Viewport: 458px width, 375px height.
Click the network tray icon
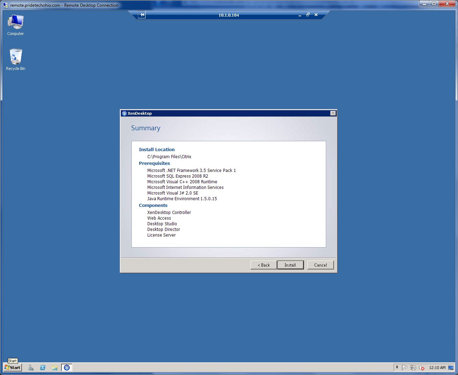[413, 368]
